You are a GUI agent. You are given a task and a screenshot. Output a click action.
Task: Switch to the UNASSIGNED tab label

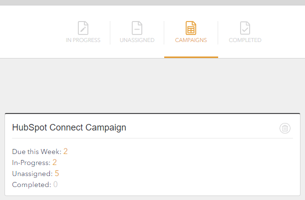pos(137,40)
